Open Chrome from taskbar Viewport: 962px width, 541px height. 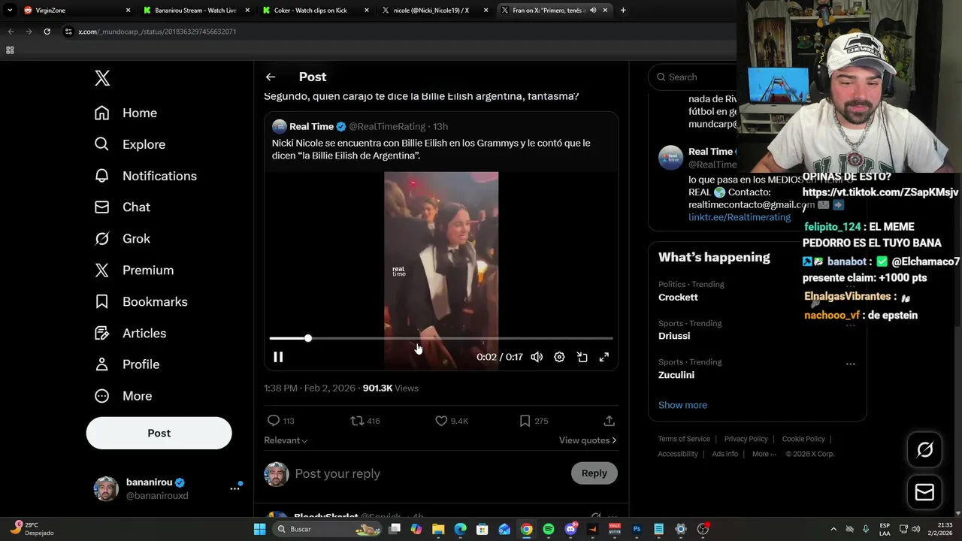(x=527, y=529)
